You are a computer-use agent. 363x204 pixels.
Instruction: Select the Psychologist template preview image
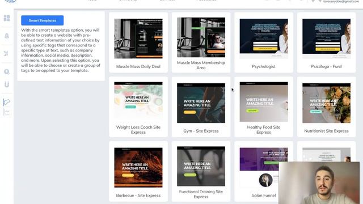[264, 39]
